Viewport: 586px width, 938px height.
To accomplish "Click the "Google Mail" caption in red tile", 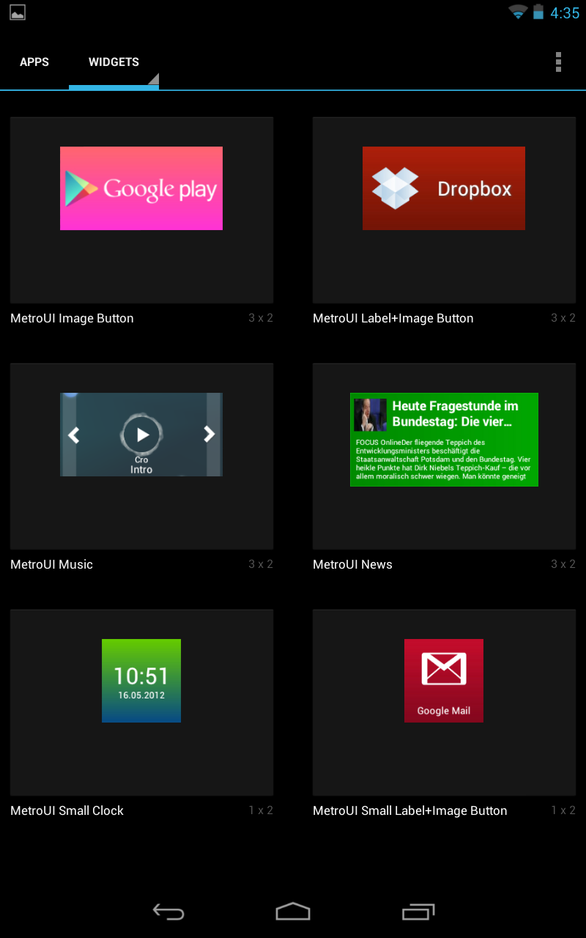I will [x=444, y=711].
